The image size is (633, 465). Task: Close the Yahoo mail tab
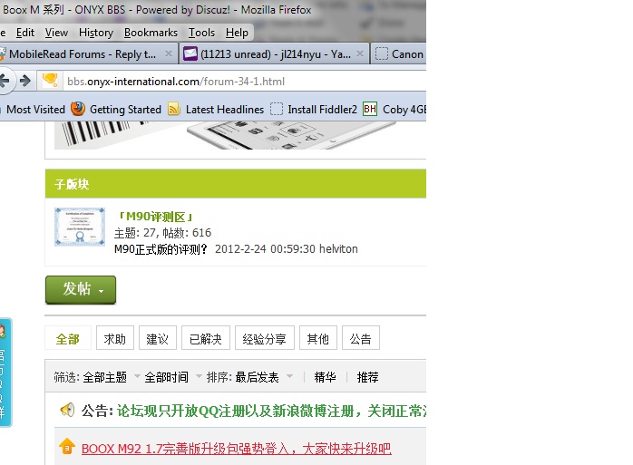[360, 53]
